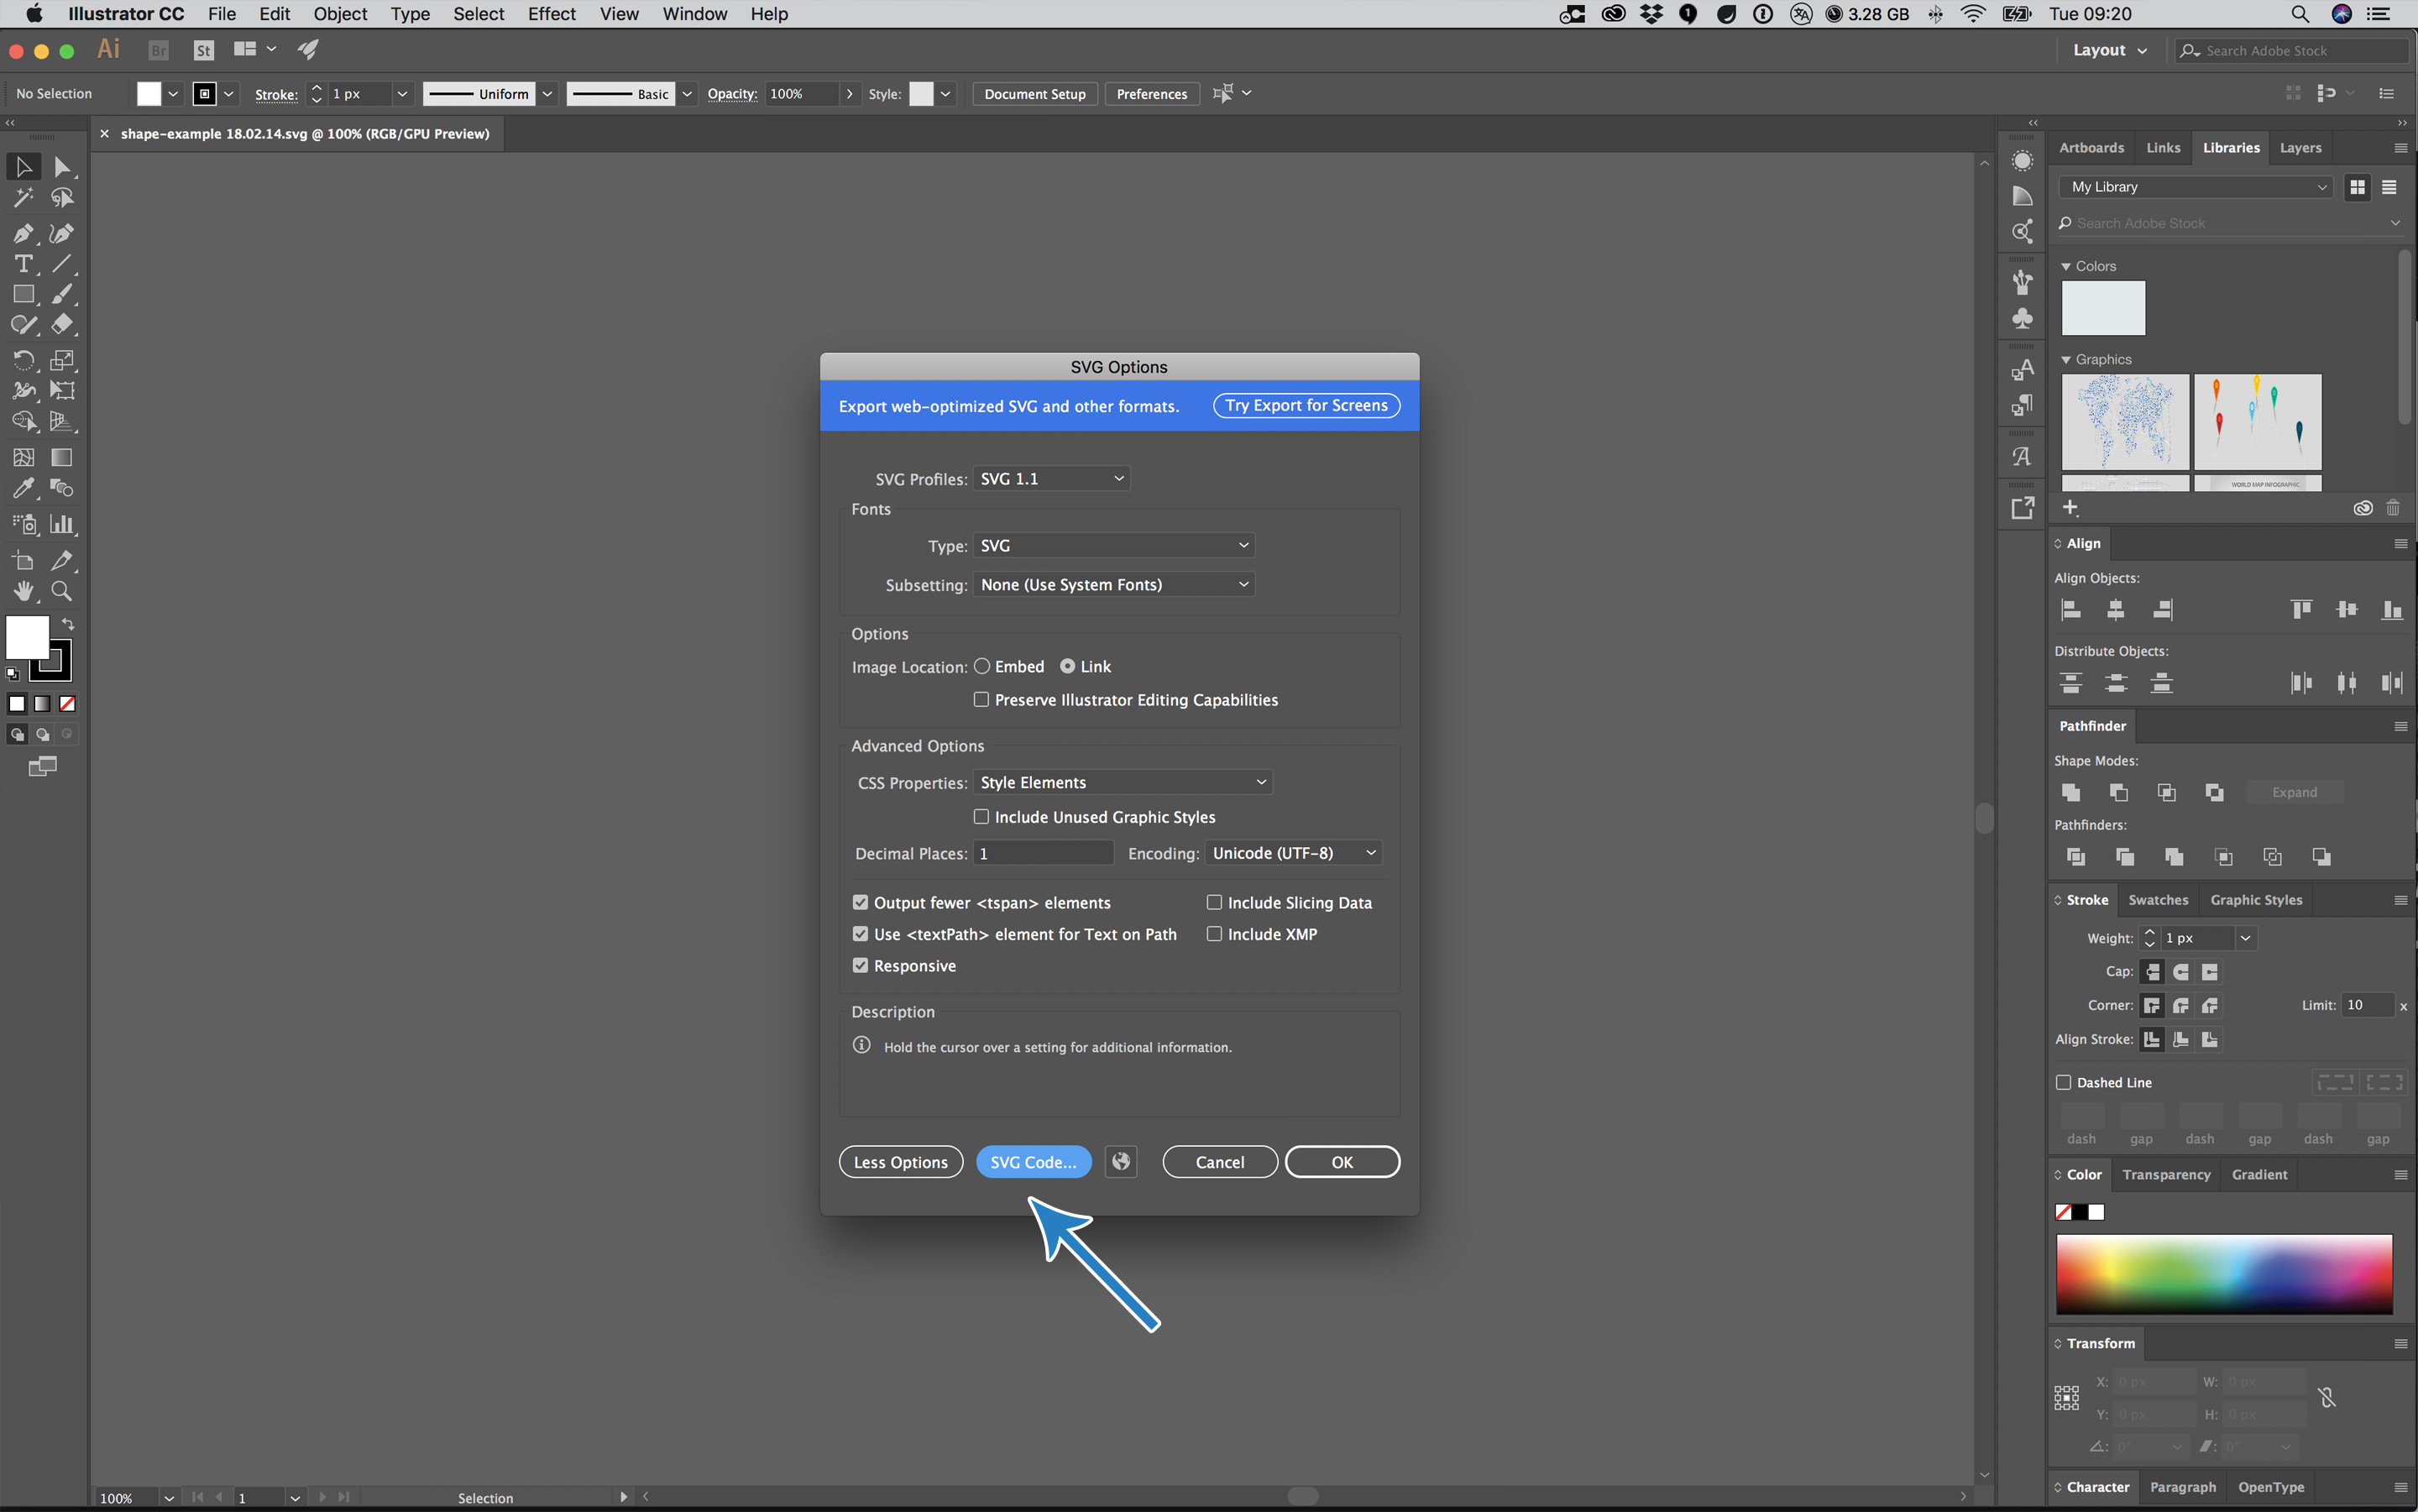Click Try Export for Screens
2418x1512 pixels.
(x=1306, y=405)
